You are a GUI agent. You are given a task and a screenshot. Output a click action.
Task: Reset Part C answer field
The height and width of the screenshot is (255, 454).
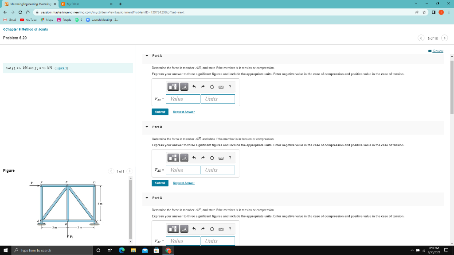212,229
